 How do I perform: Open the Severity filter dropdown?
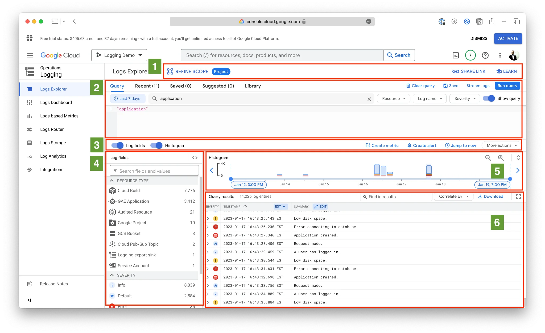(464, 98)
